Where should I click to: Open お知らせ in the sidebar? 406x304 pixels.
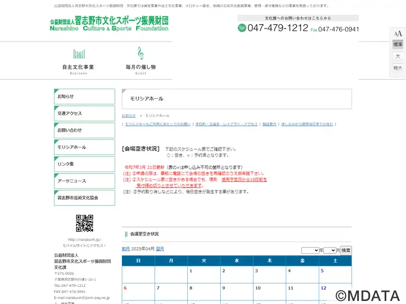point(84,96)
